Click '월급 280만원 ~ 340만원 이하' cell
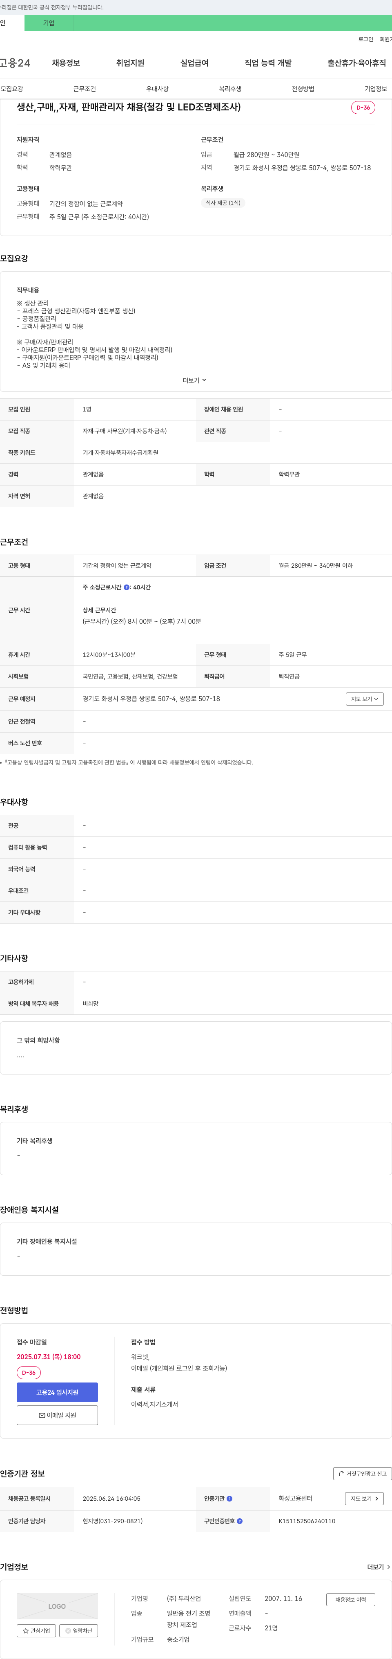The width and height of the screenshot is (392, 1659). pyautogui.click(x=316, y=565)
